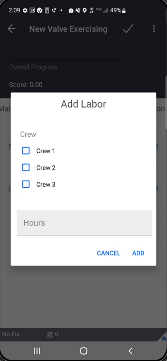
Task: Tap the battery 49% indicator
Action: (118, 10)
